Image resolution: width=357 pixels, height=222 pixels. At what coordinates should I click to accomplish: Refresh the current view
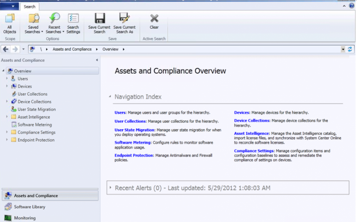(351, 49)
